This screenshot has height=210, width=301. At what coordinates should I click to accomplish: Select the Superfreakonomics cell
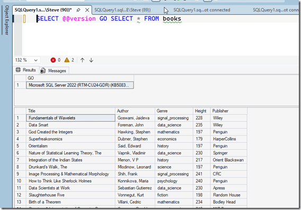(x=70, y=139)
